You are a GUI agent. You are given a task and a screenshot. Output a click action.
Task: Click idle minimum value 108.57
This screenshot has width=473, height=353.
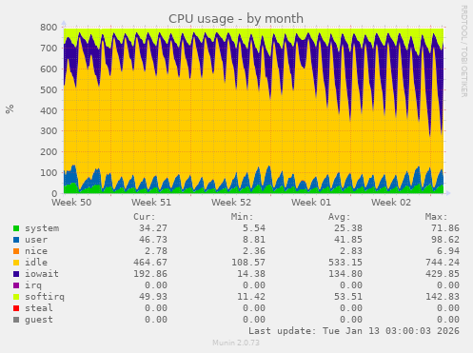click(x=248, y=263)
